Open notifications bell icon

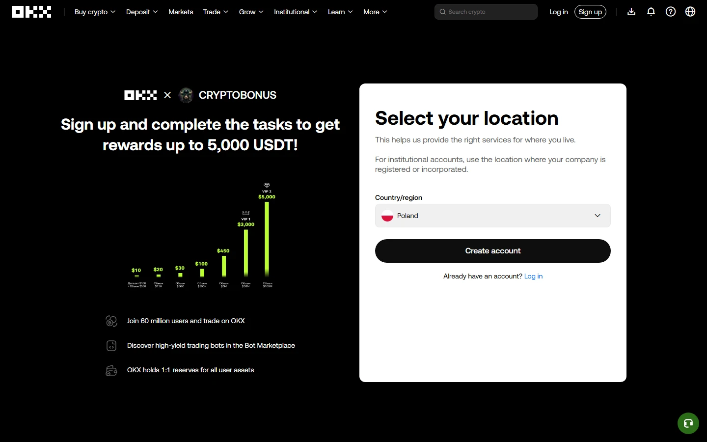coord(651,12)
